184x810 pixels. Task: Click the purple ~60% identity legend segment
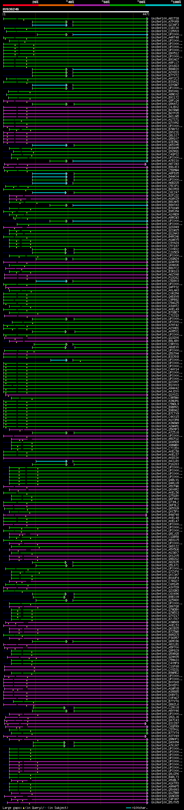tap(92, 5)
